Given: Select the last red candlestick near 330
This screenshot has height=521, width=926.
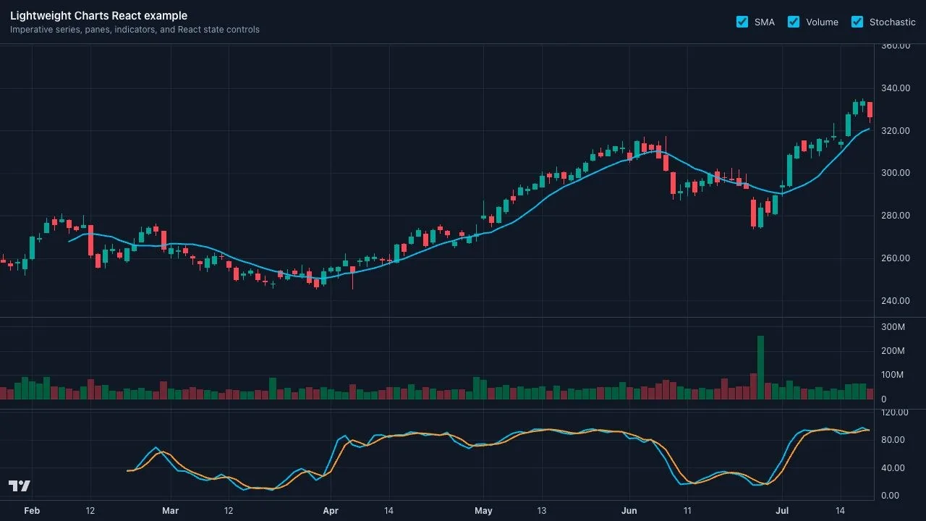Looking at the screenshot, I should [870, 110].
